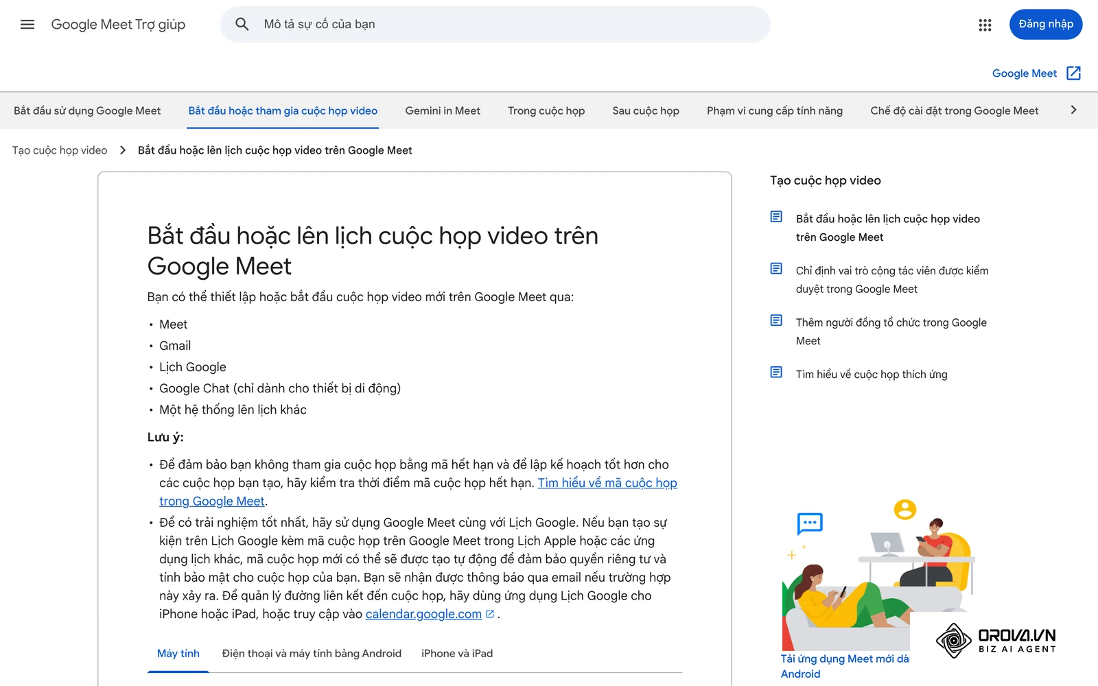Viewport: 1098px width, 686px height.
Task: Click the Tải ứng dụng Meet mới Android link
Action: [845, 666]
